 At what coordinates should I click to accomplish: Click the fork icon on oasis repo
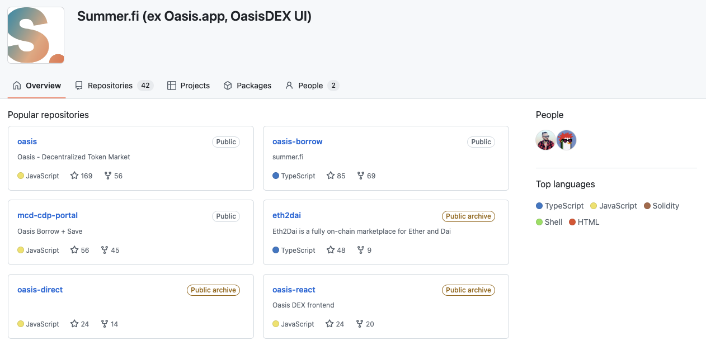[x=108, y=176]
